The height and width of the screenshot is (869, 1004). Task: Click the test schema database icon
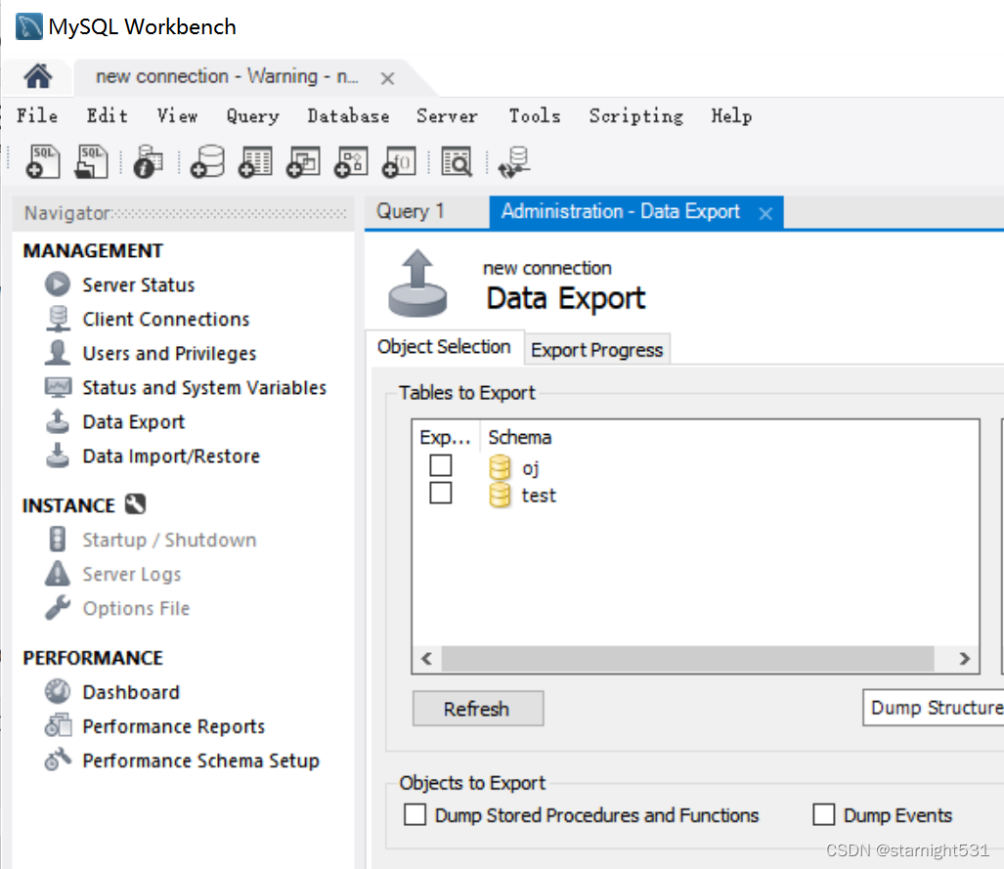pos(500,495)
